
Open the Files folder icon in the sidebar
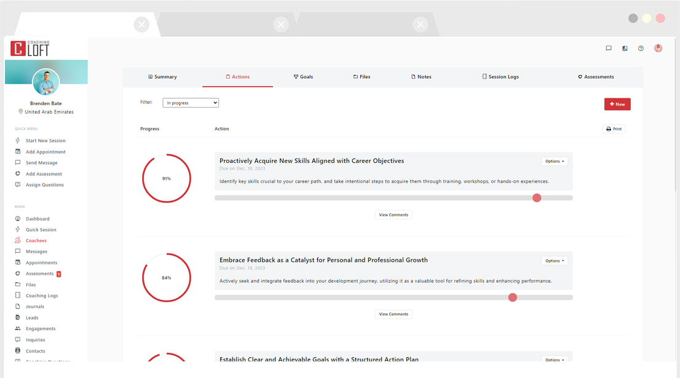pyautogui.click(x=18, y=284)
